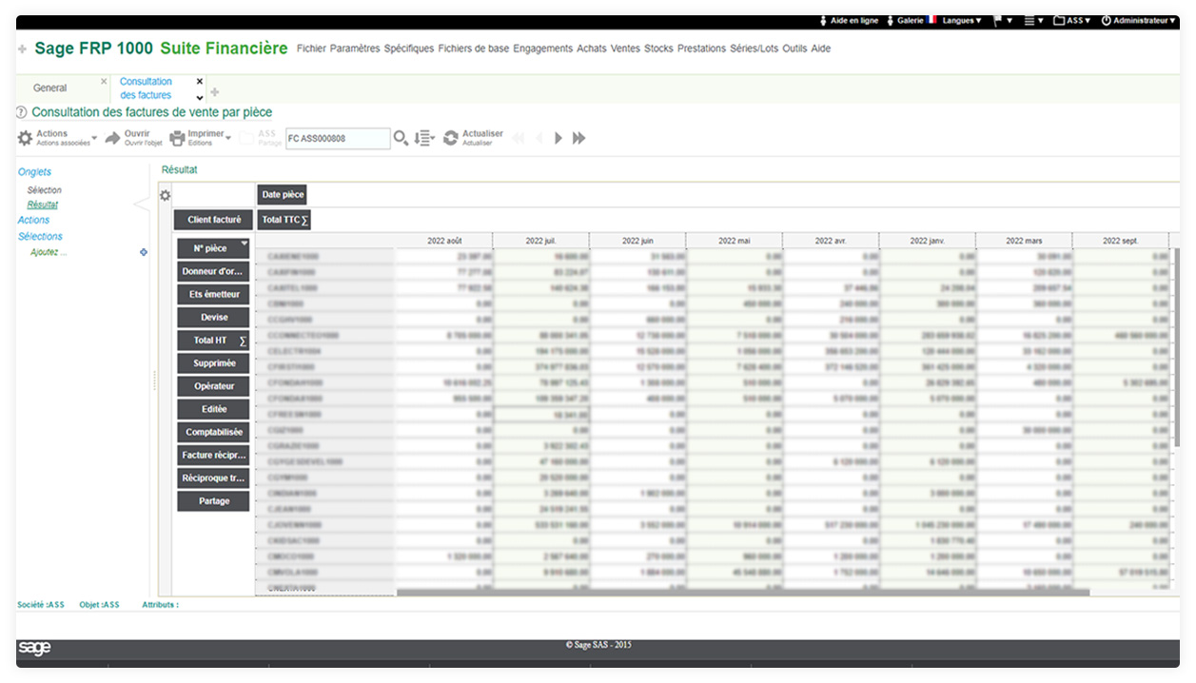
Task: Click the sigma icon on Total TTC
Action: point(305,220)
